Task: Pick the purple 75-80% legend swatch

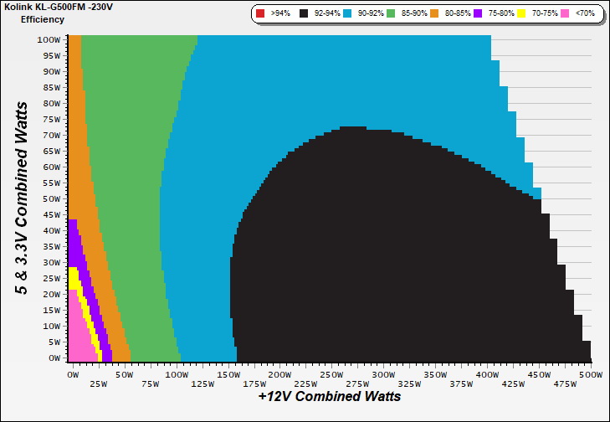Action: [x=476, y=14]
